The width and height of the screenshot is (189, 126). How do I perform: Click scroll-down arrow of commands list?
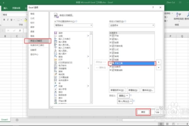coord(91,102)
